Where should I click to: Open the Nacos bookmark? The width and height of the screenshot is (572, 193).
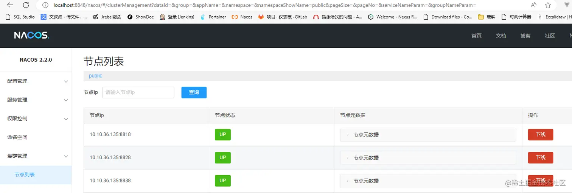coord(242,17)
